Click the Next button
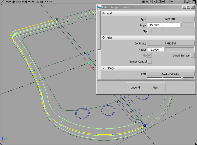Image resolution: width=197 pixels, height=145 pixels. pyautogui.click(x=156, y=87)
